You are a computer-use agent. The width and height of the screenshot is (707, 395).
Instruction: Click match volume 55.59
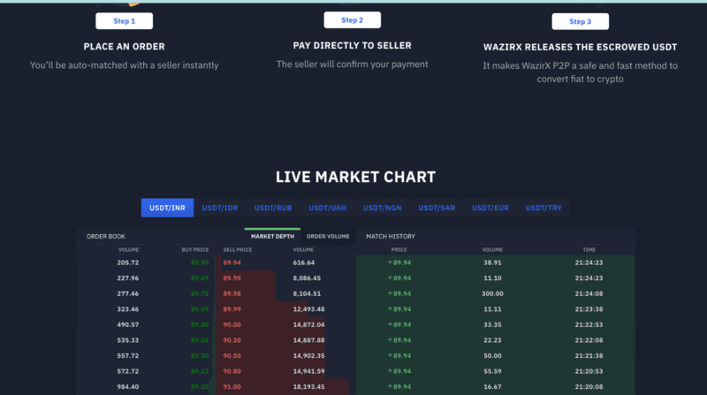pos(492,371)
